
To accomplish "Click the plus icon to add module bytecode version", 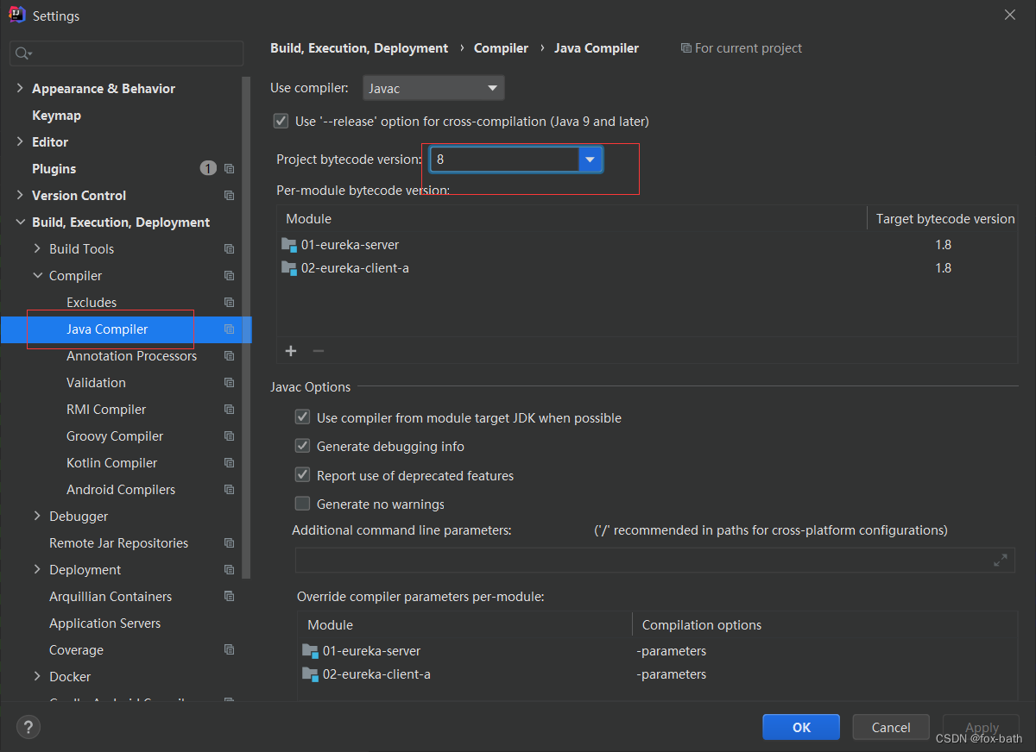I will click(x=291, y=350).
